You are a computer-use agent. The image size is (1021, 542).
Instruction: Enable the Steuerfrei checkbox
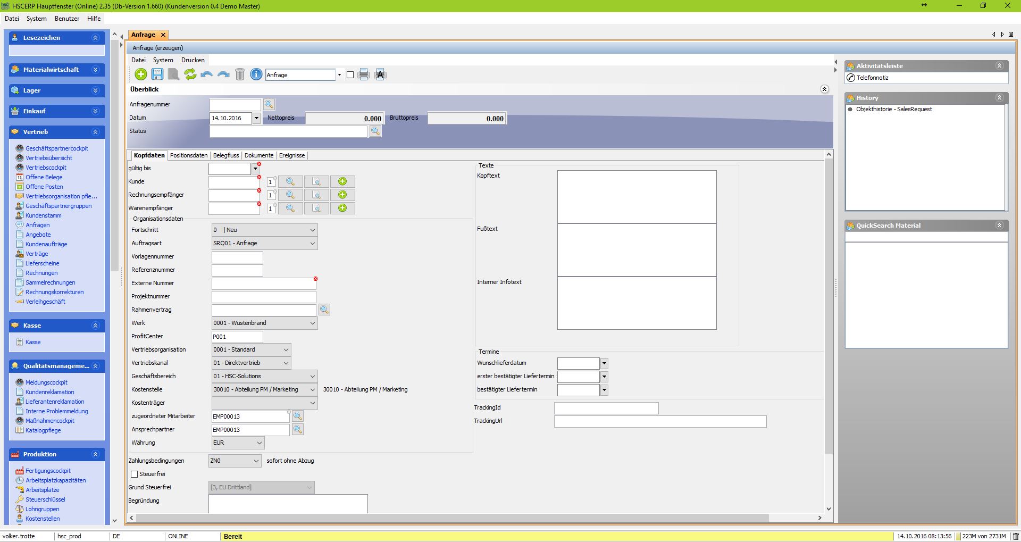point(135,474)
